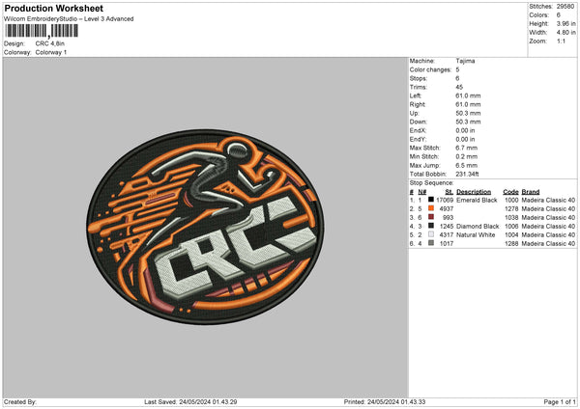580x409 pixels.
Task: Click the gray swatch in row 6
Action: (431, 243)
